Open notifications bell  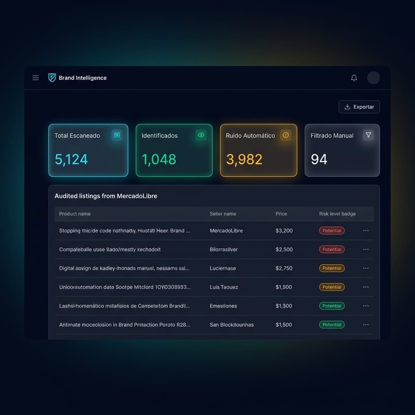(x=354, y=78)
